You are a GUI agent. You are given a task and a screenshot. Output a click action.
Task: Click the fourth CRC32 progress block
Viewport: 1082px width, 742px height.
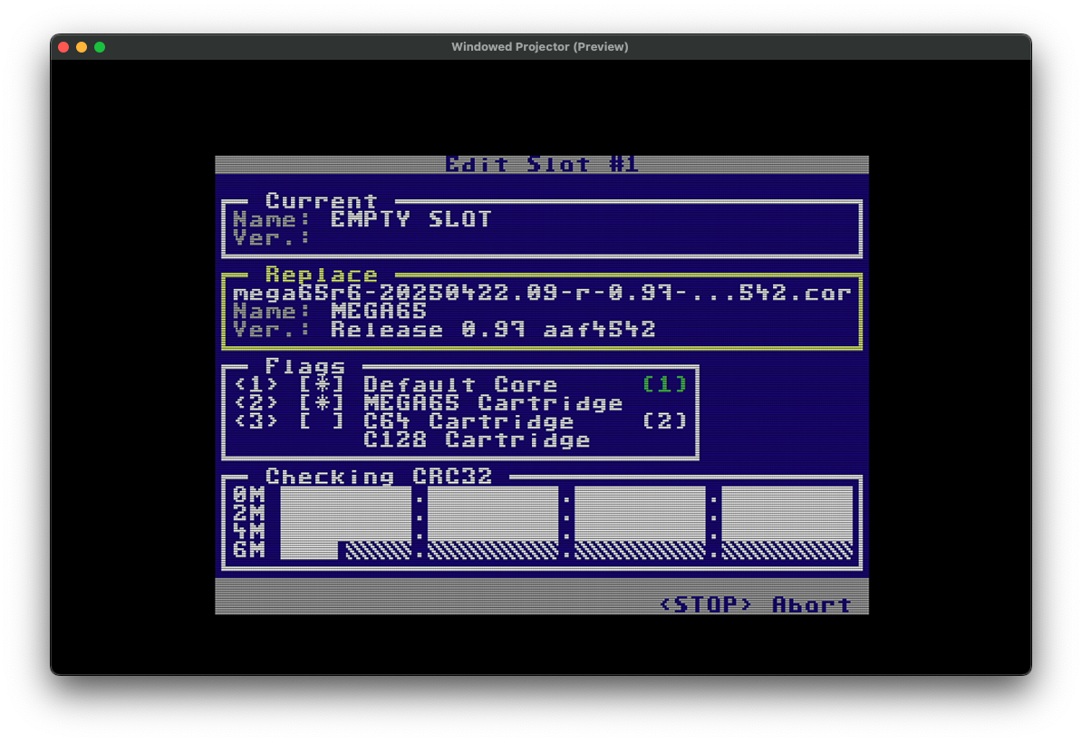click(x=787, y=522)
